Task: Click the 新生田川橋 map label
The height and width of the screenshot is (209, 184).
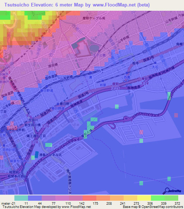Action: pyautogui.click(x=33, y=125)
